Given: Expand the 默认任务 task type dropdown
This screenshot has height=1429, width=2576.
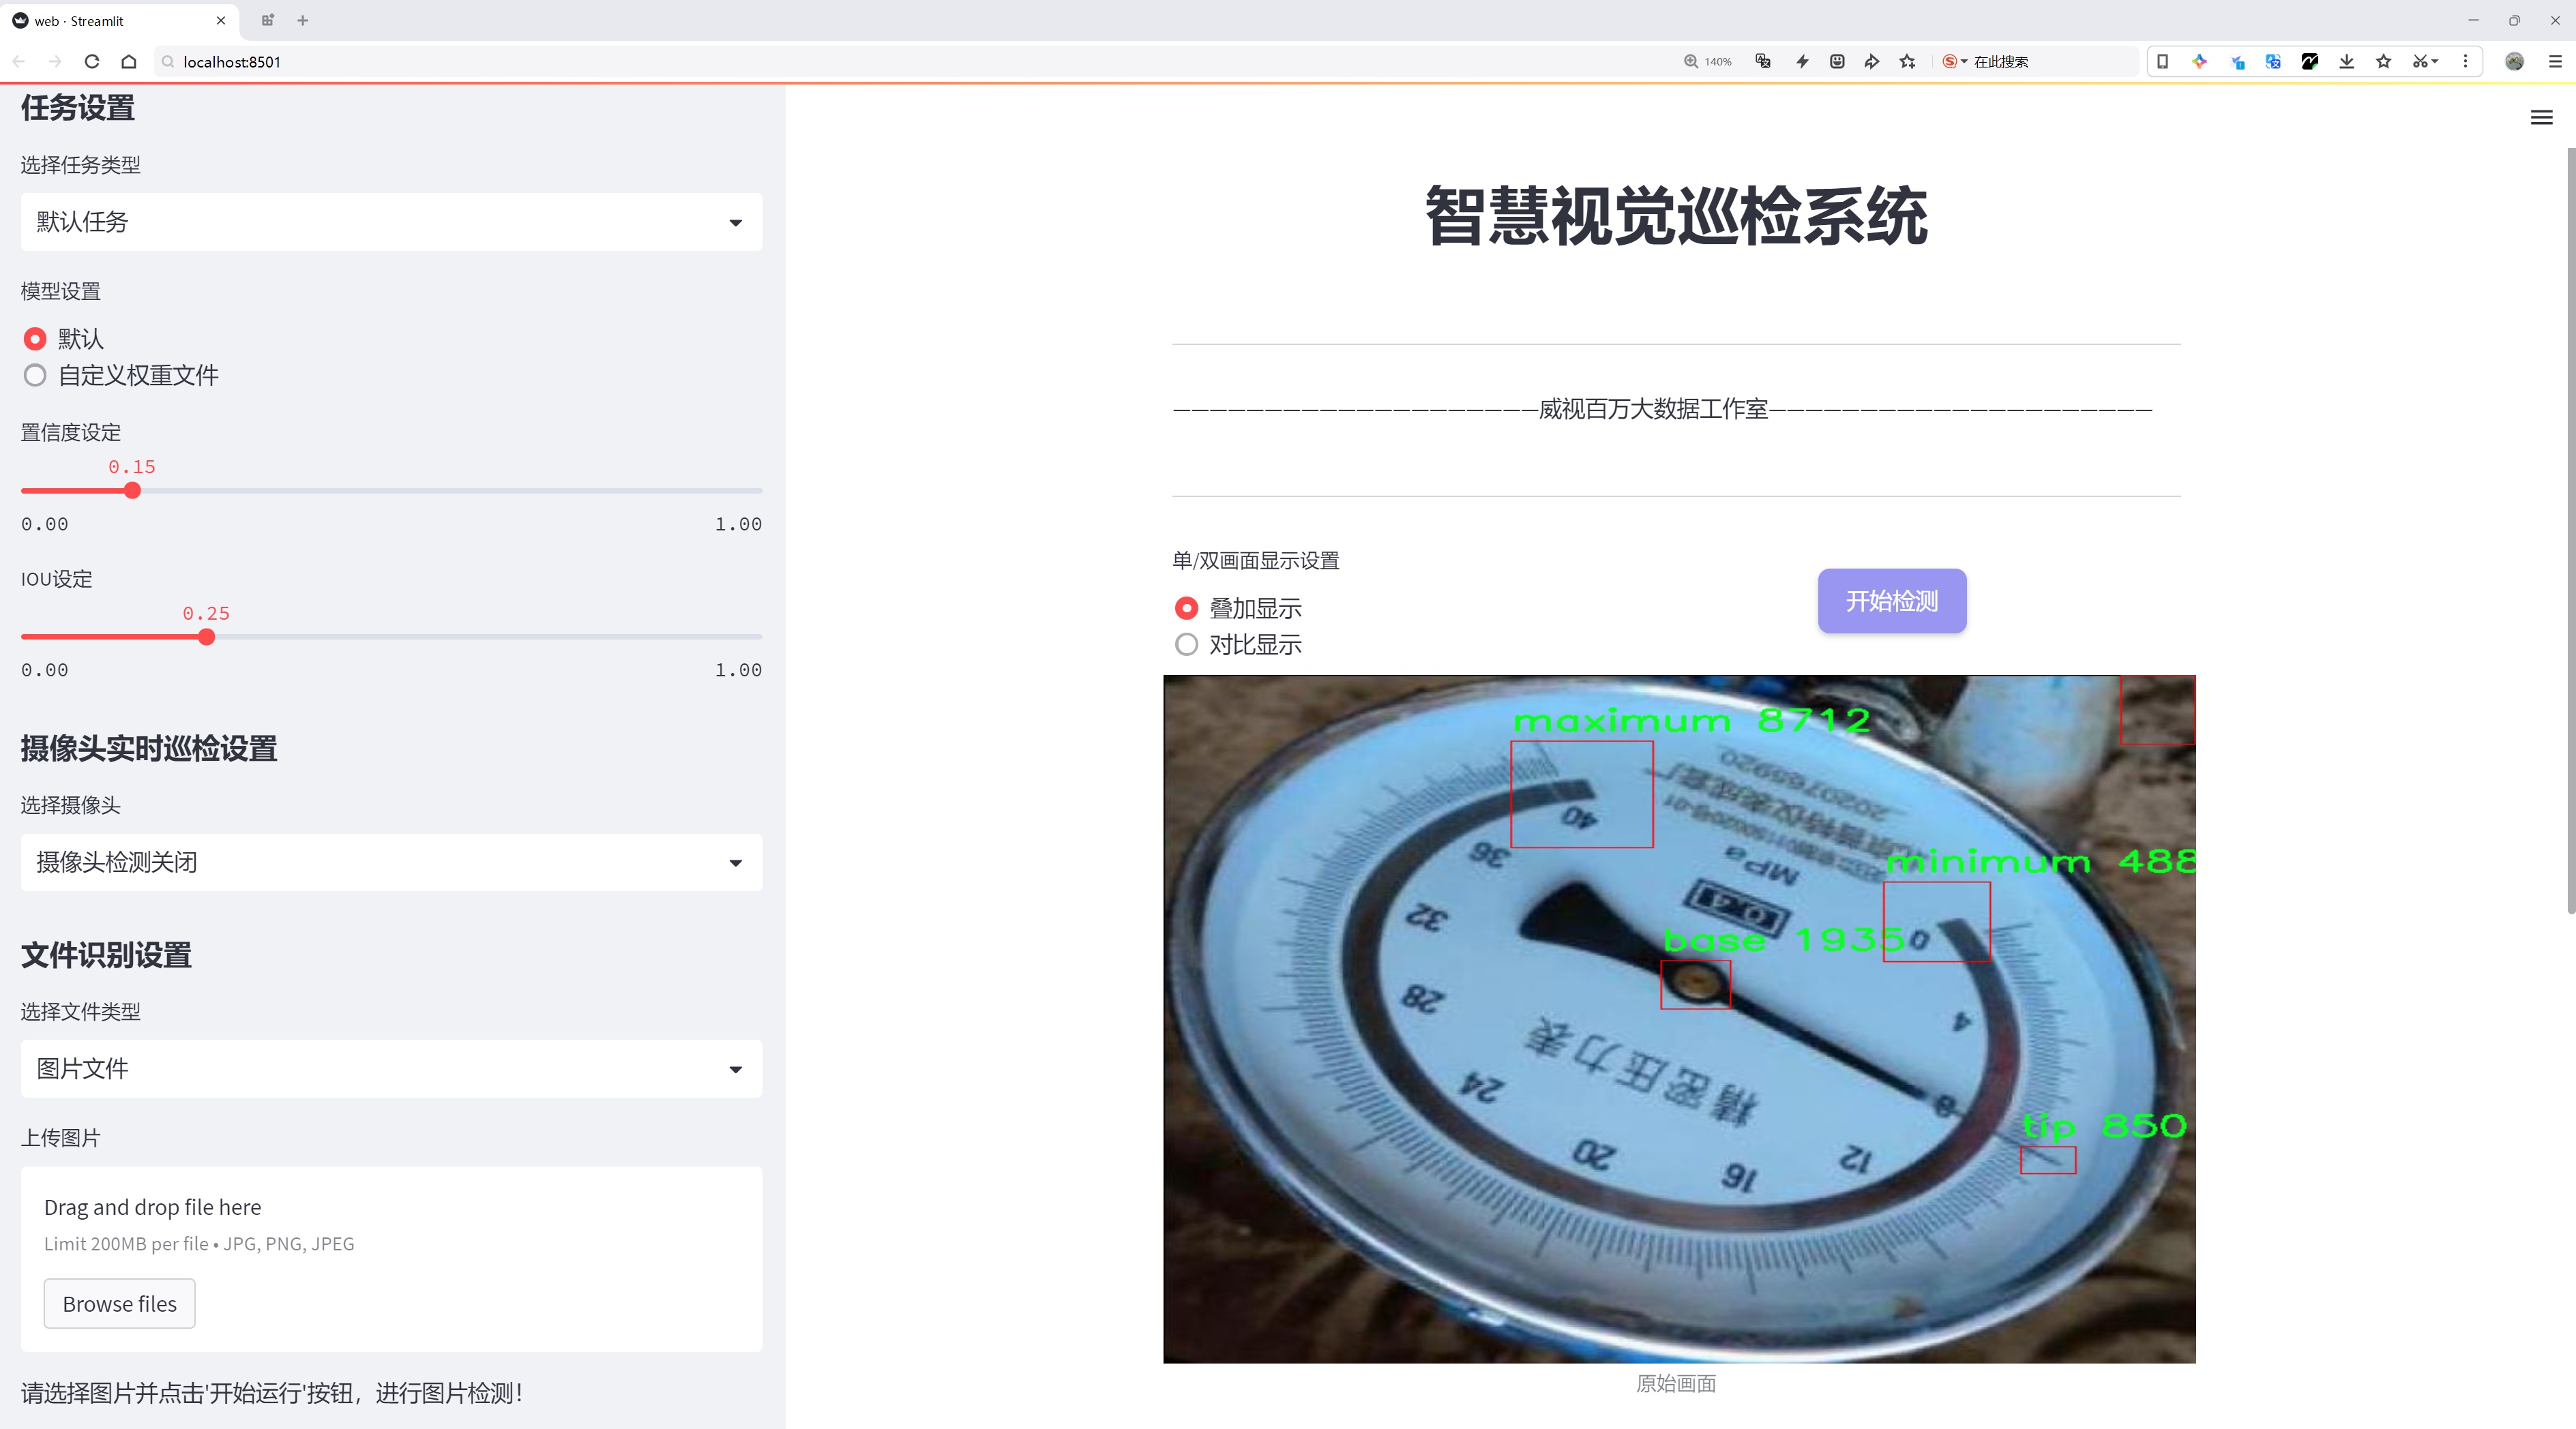Looking at the screenshot, I should (391, 222).
